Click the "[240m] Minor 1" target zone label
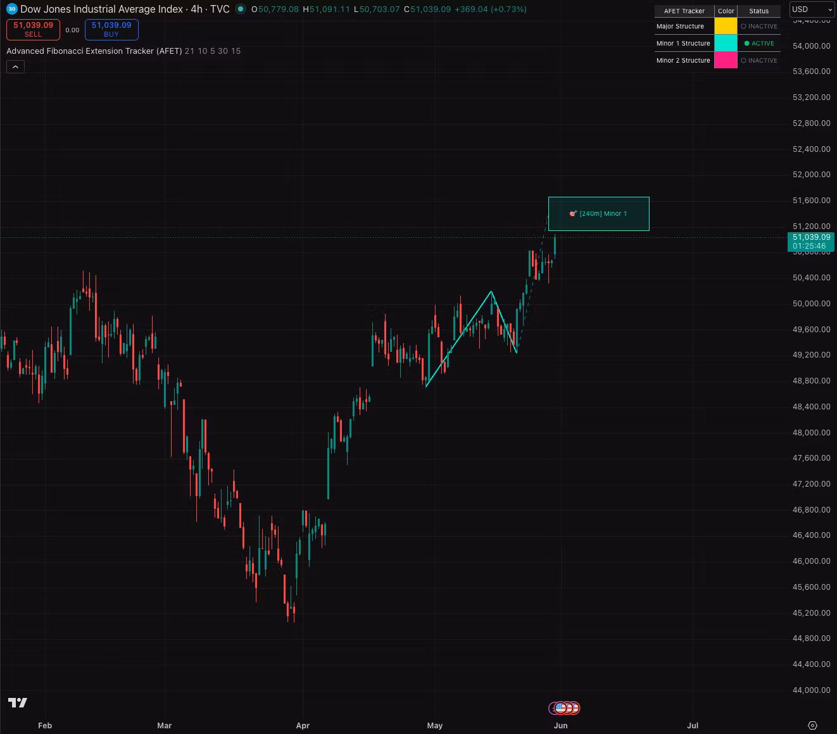 (598, 214)
